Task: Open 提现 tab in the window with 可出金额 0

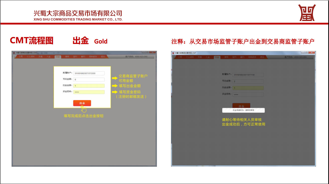Action: point(67,57)
